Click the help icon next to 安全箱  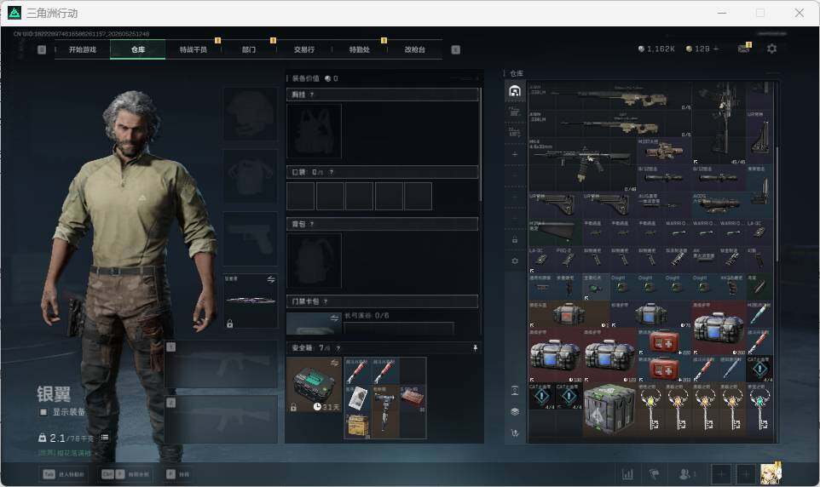[x=338, y=348]
